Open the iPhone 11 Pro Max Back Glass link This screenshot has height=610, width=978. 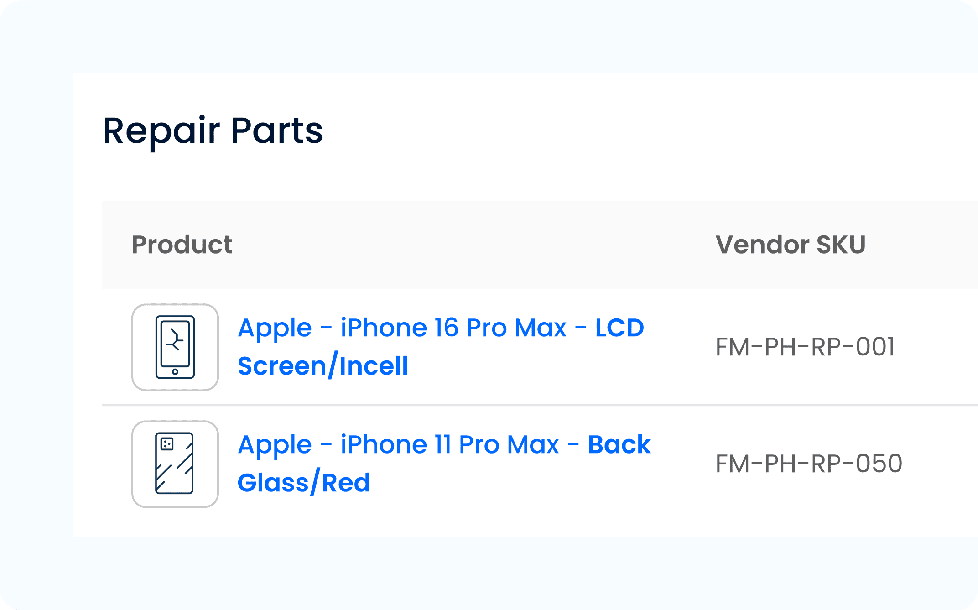click(444, 445)
